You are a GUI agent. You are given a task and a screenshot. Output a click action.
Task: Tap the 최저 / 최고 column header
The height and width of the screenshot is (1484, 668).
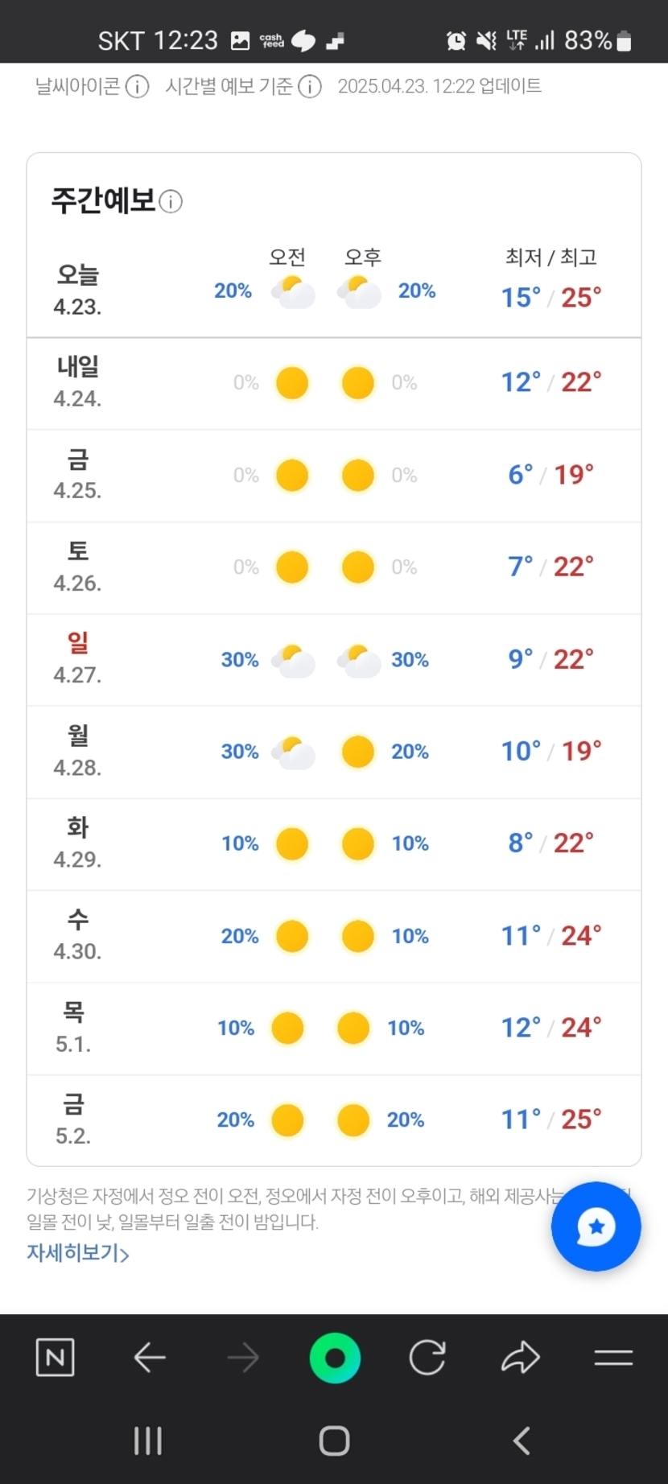pos(551,258)
